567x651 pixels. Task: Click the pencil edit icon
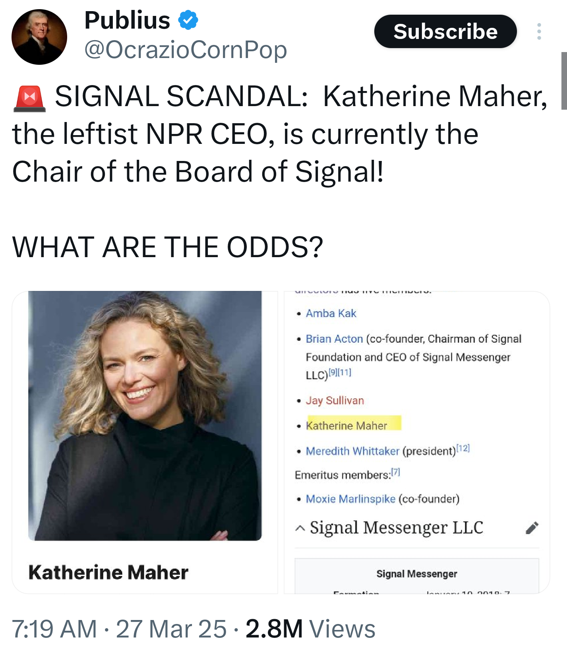pos(532,528)
